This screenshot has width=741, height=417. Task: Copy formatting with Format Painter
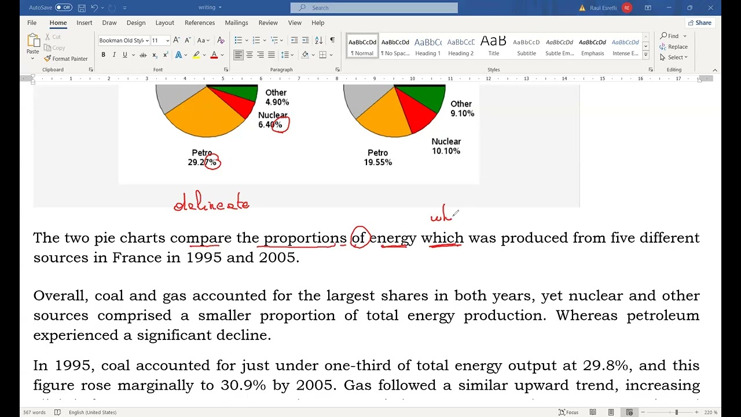click(65, 58)
